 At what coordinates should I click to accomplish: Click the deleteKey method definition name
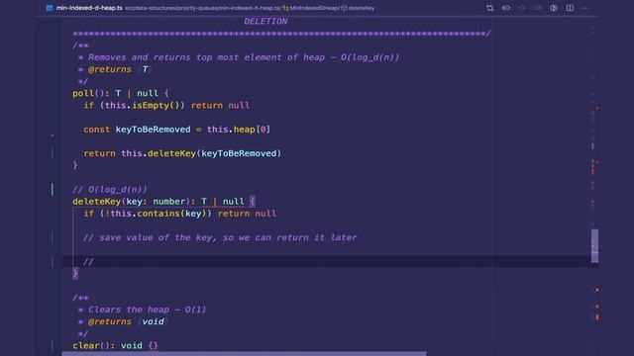pos(97,202)
